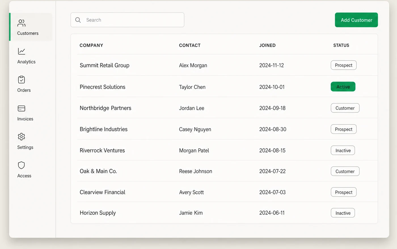
Task: Select joined date 2024-06-11
Action: [272, 213]
